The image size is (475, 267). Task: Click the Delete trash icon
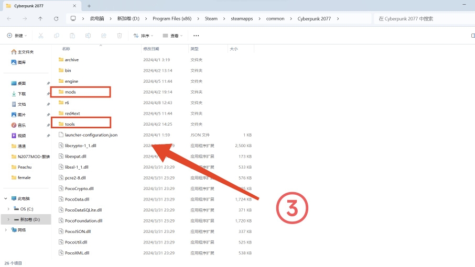point(120,36)
